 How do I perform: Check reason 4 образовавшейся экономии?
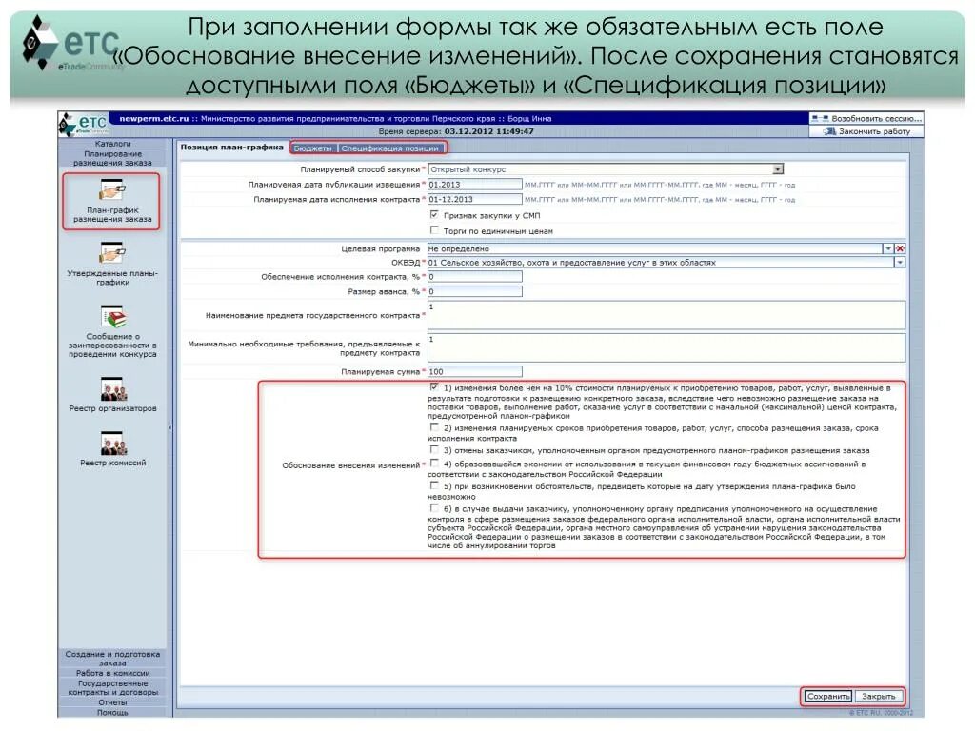434,464
